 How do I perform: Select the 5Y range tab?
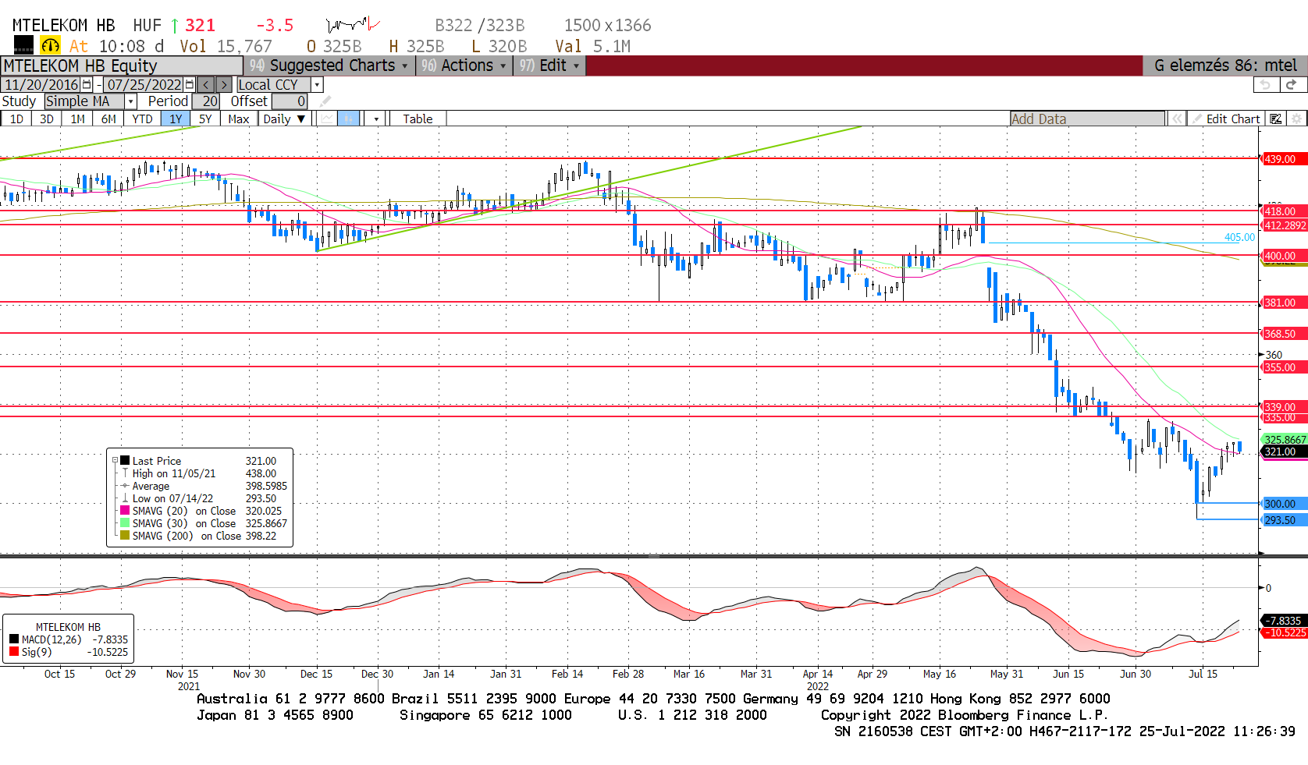point(205,119)
